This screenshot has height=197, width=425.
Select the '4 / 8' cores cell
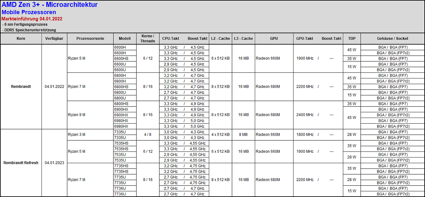click(148, 135)
